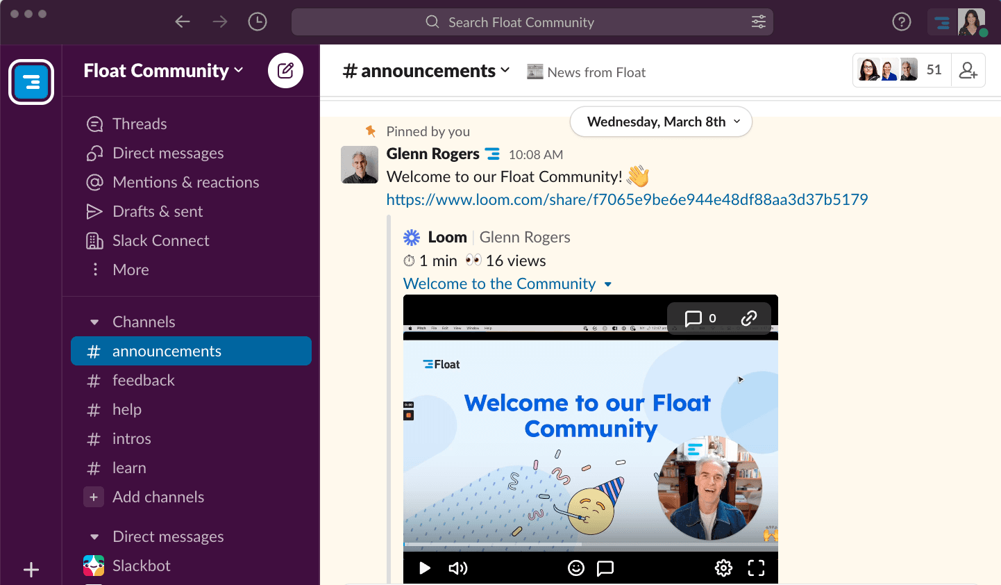This screenshot has height=585, width=1001.
Task: Collapse the Direct messages section arrow
Action: point(94,537)
